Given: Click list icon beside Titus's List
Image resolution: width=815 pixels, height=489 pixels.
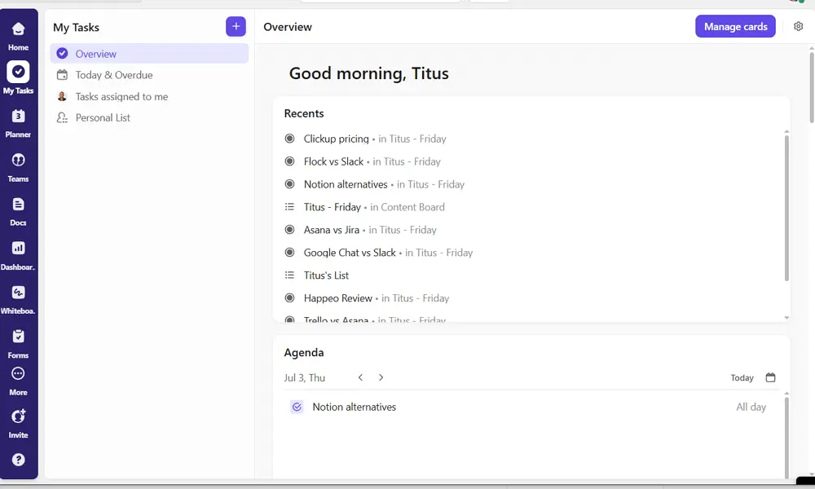Looking at the screenshot, I should coord(289,275).
